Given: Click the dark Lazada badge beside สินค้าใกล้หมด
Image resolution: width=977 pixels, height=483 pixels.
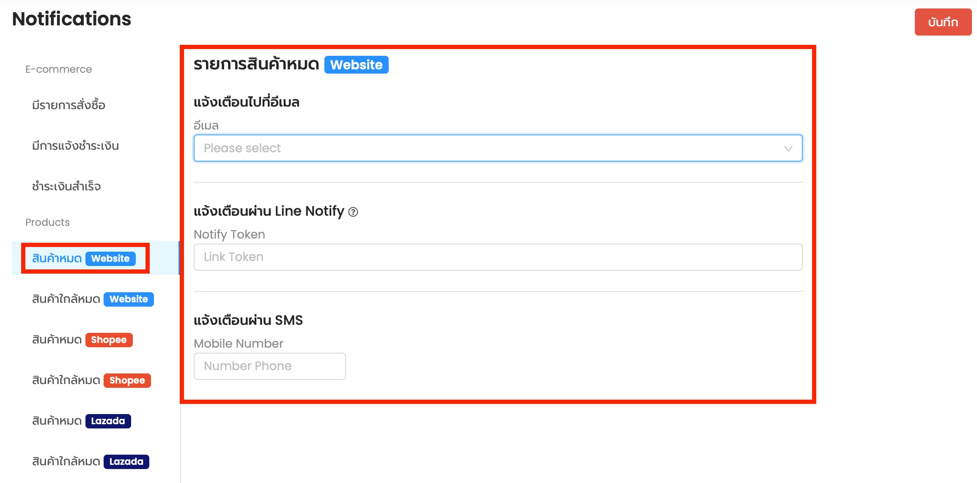Looking at the screenshot, I should (126, 461).
